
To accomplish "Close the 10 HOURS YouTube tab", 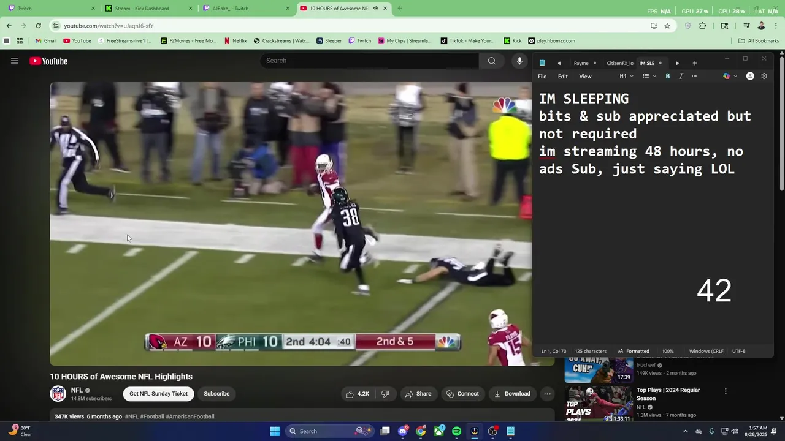I will (385, 9).
